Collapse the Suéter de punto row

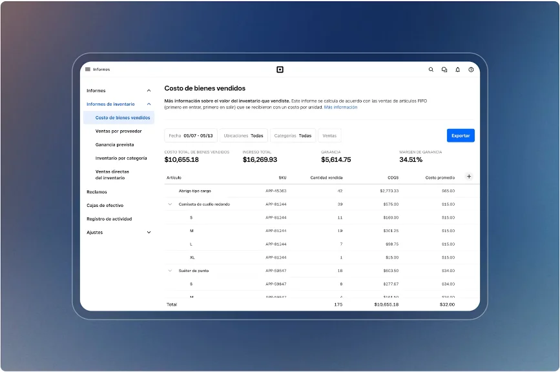(x=170, y=271)
